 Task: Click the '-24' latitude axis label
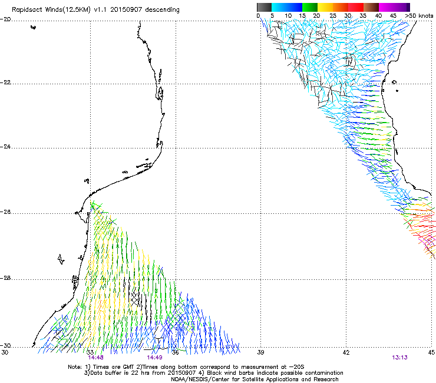click(x=5, y=147)
